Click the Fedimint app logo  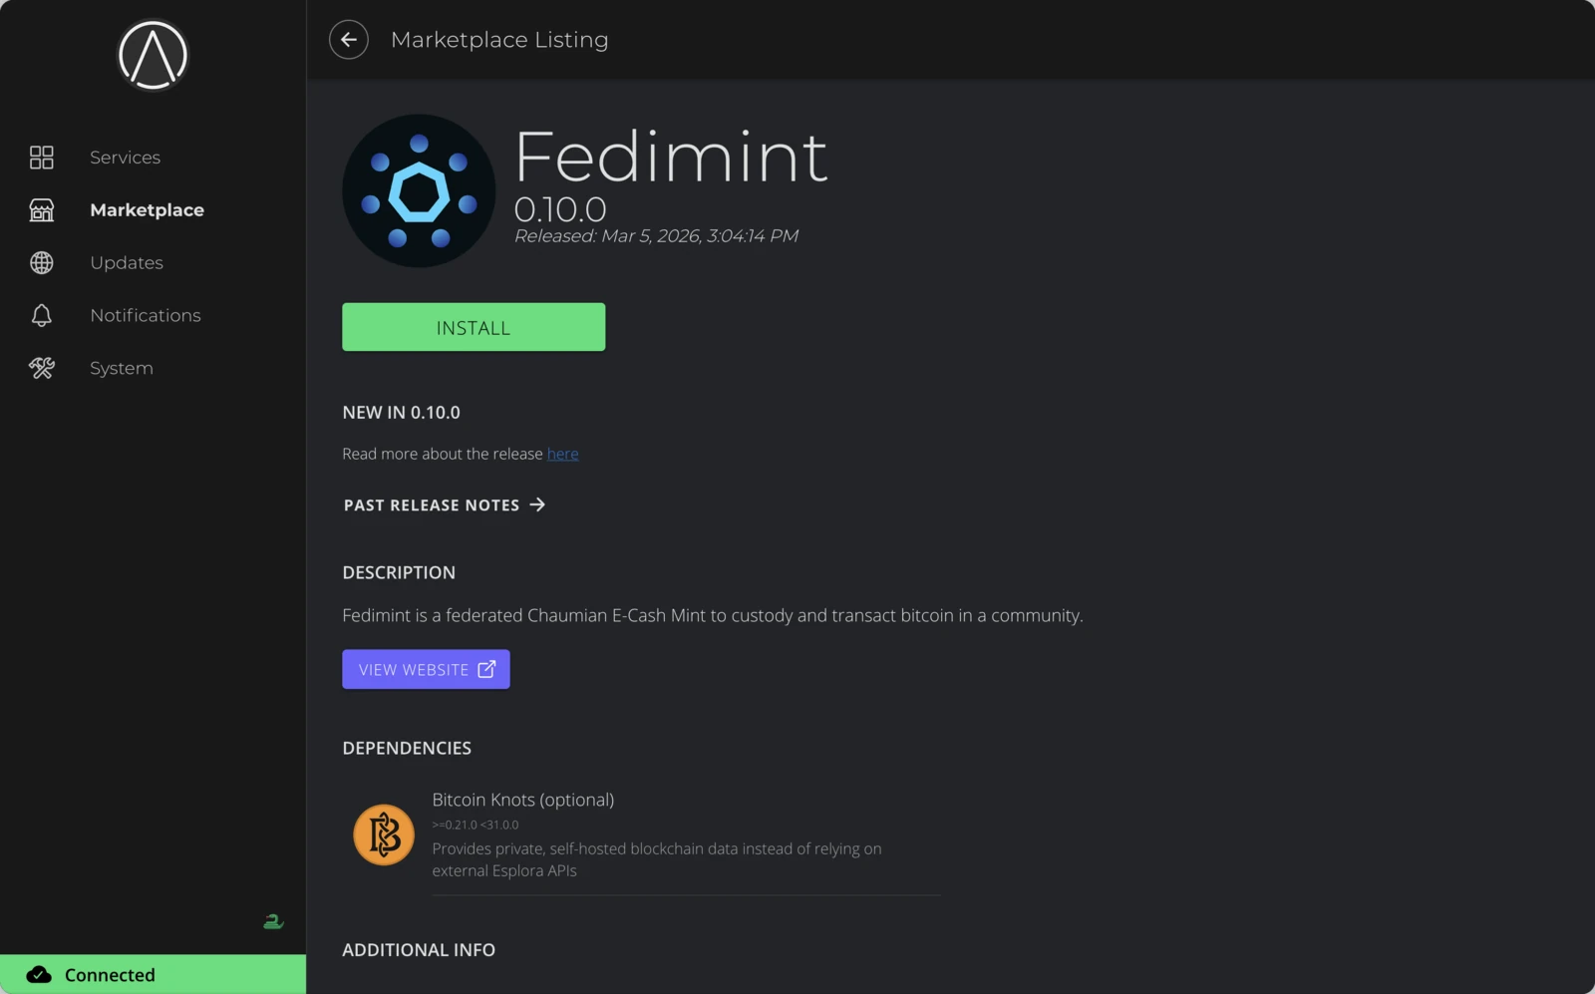(x=419, y=189)
